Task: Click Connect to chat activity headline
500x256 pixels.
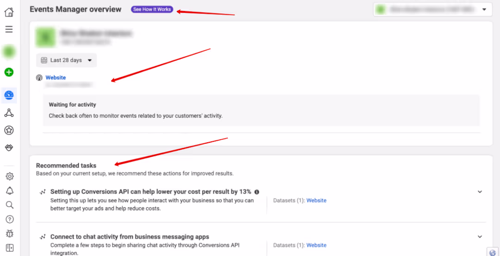Action: point(130,237)
